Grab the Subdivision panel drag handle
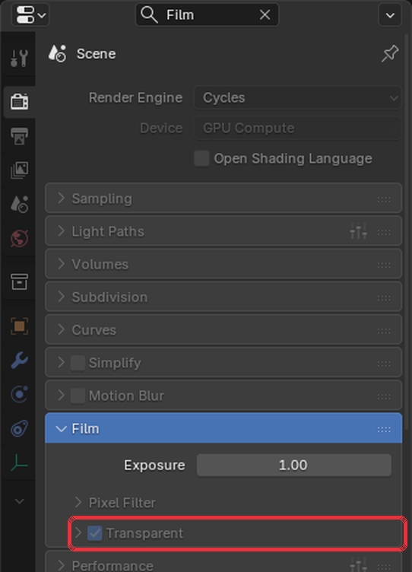This screenshot has width=412, height=572. click(x=384, y=298)
